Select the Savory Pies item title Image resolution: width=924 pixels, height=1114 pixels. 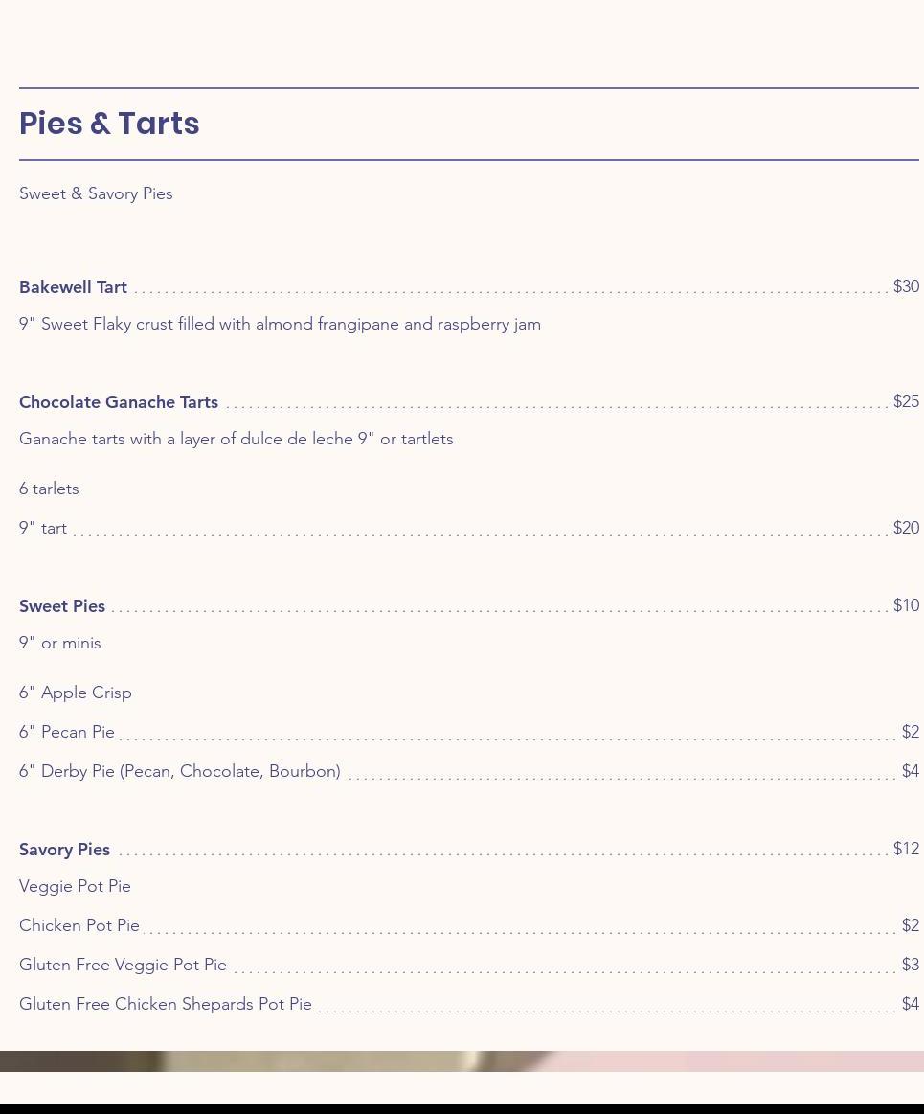(x=64, y=850)
